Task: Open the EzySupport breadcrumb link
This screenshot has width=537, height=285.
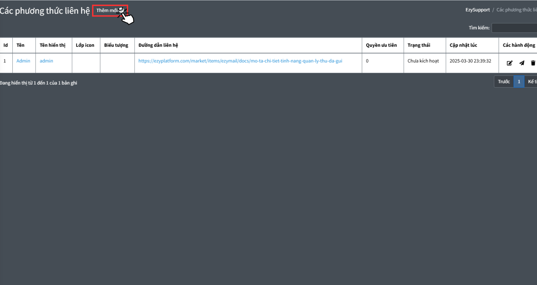Action: pyautogui.click(x=477, y=10)
